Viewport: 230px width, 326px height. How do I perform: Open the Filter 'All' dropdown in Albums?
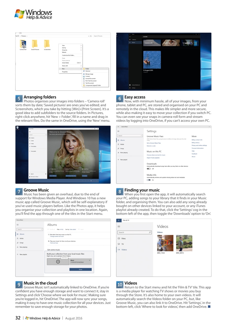coord(62,229)
